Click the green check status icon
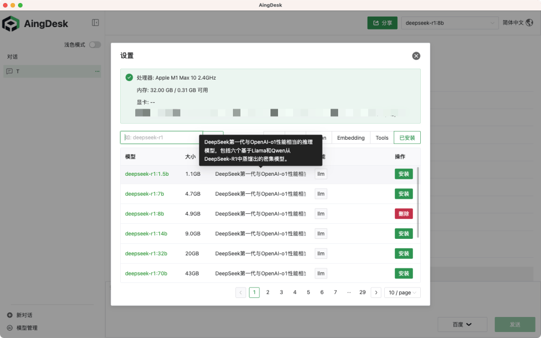Viewport: 541px width, 338px height. pyautogui.click(x=129, y=77)
